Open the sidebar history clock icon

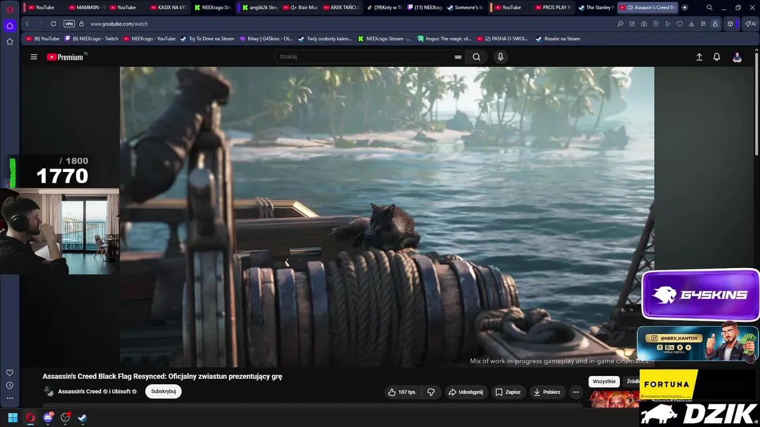(9, 385)
